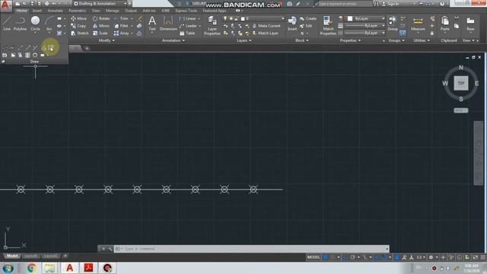Click the Erase tool in Modify
The image size is (487, 274).
(x=140, y=18)
